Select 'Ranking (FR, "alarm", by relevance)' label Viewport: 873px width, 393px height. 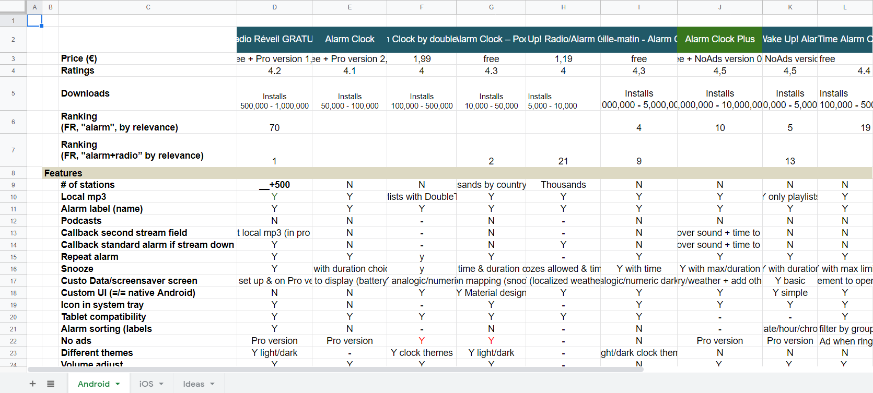click(x=148, y=122)
